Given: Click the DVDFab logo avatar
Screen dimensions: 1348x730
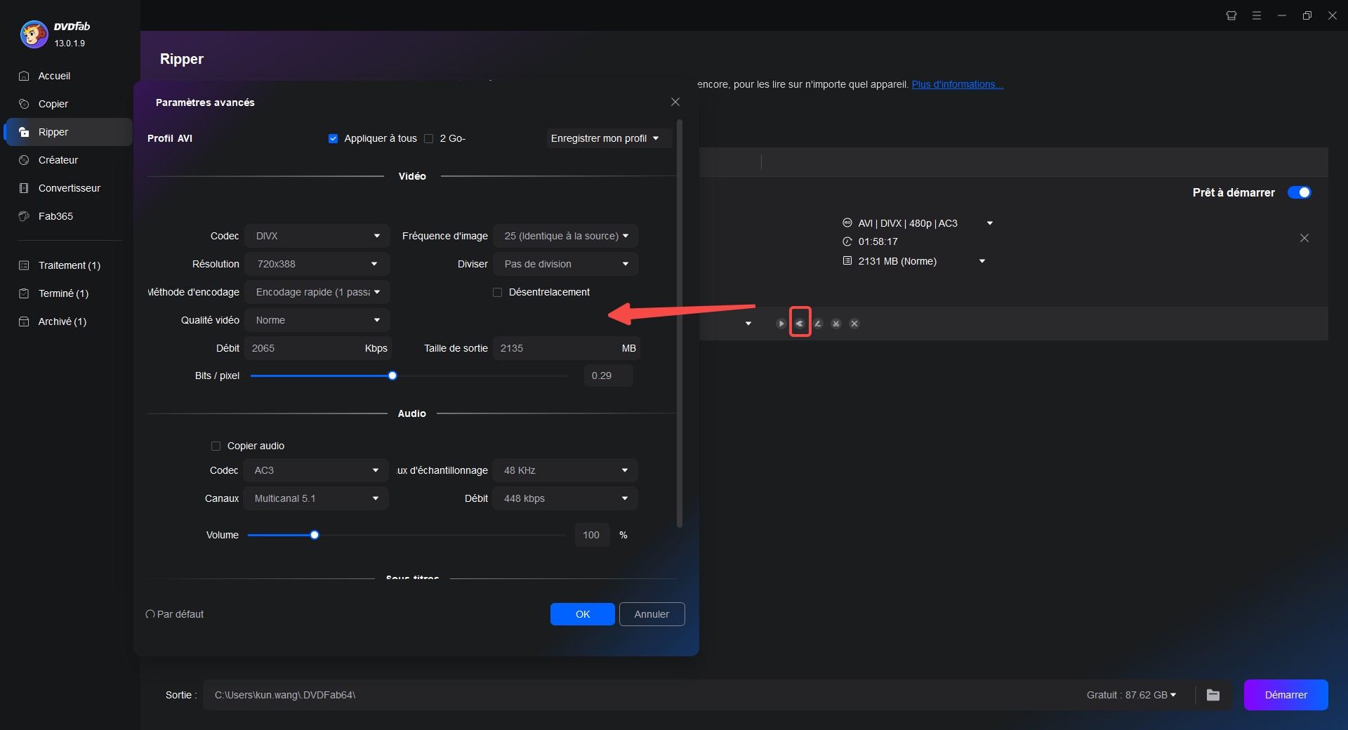Looking at the screenshot, I should (34, 34).
